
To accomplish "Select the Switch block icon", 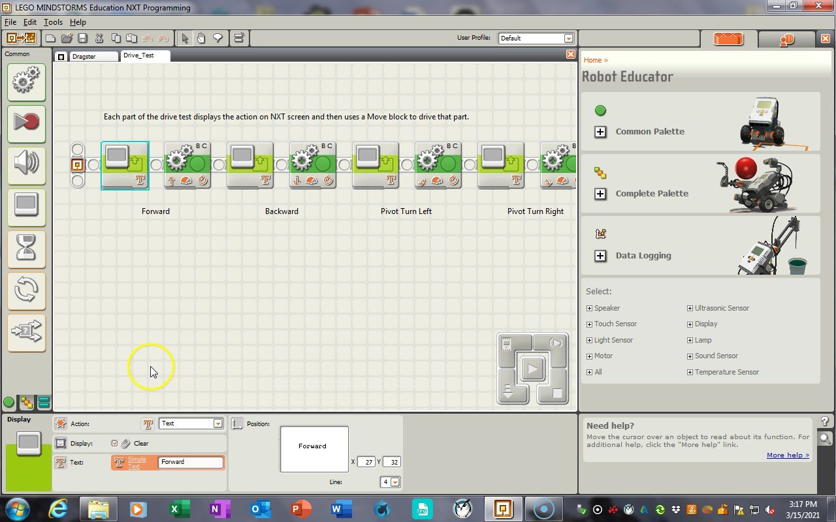I will (x=26, y=332).
